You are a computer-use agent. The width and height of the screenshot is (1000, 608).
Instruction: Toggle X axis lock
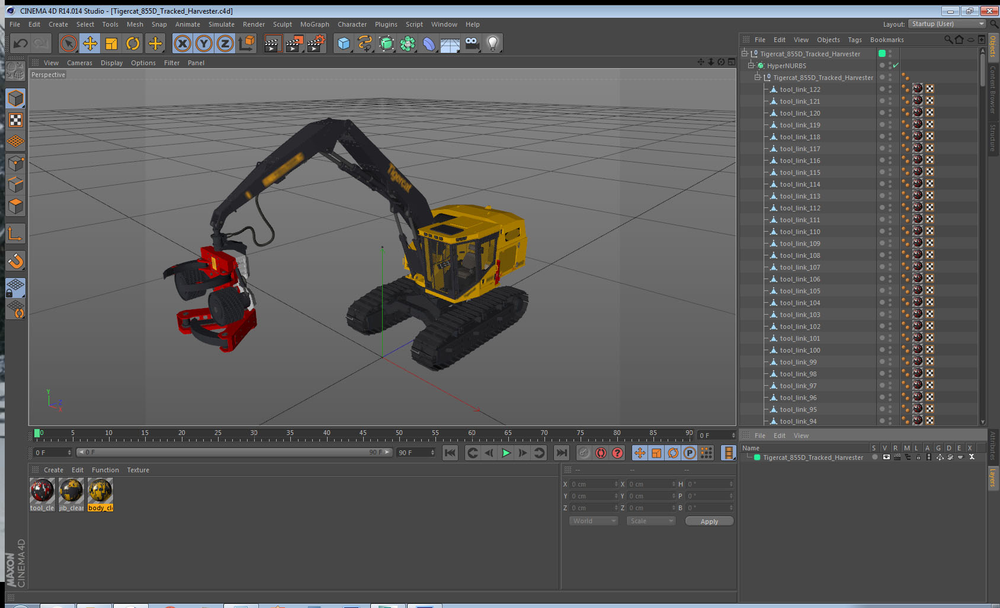pyautogui.click(x=182, y=43)
